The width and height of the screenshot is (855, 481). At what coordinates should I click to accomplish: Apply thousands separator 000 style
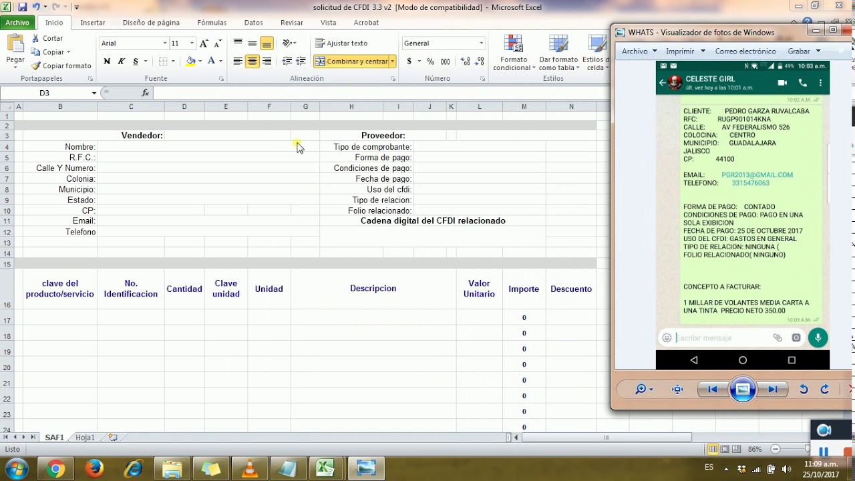tap(444, 61)
